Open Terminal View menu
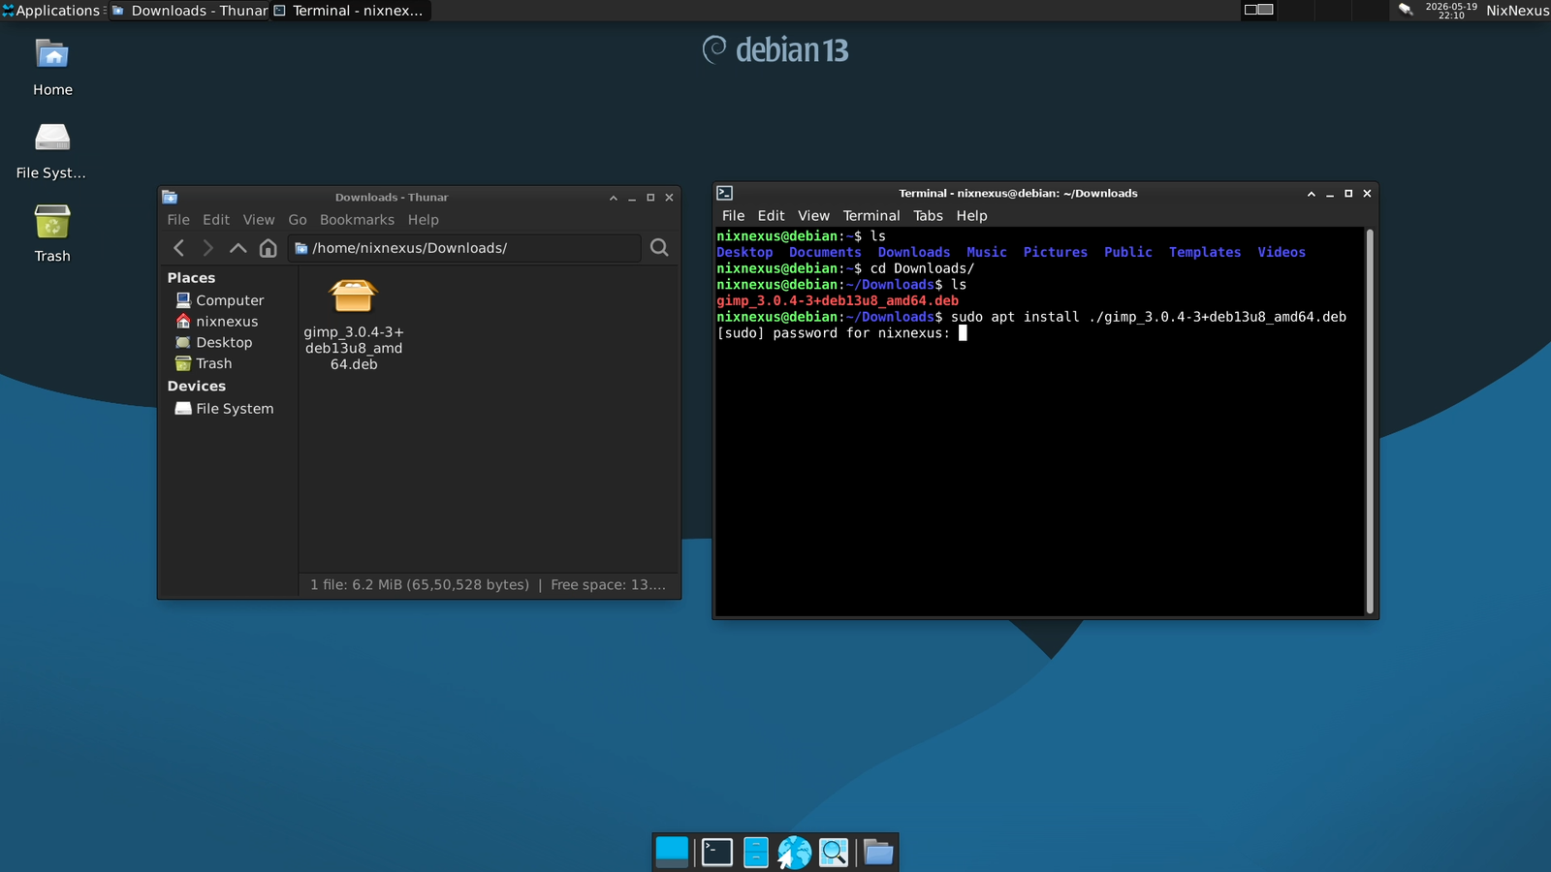 click(x=814, y=216)
